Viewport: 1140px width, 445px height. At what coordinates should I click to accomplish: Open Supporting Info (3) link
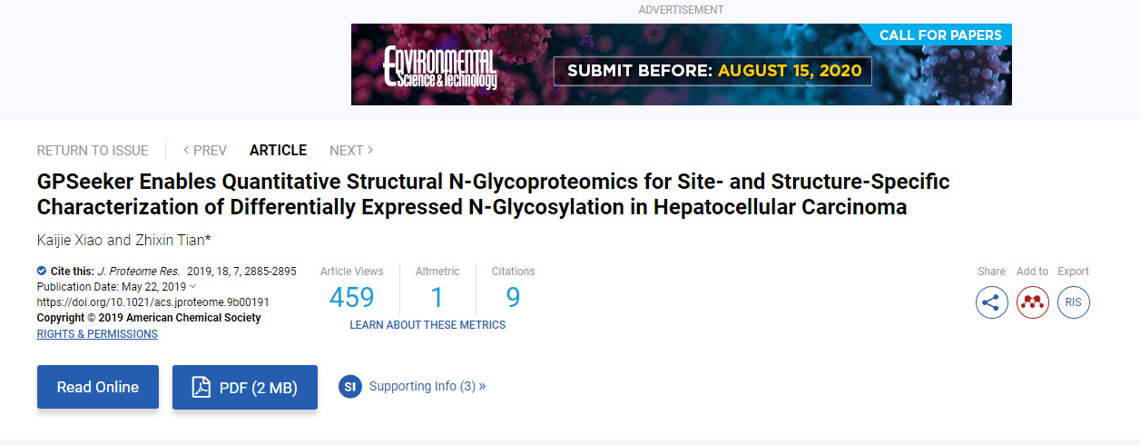click(x=427, y=386)
